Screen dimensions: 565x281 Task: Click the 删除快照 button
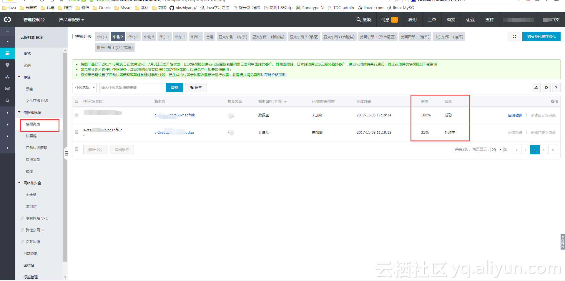point(95,150)
